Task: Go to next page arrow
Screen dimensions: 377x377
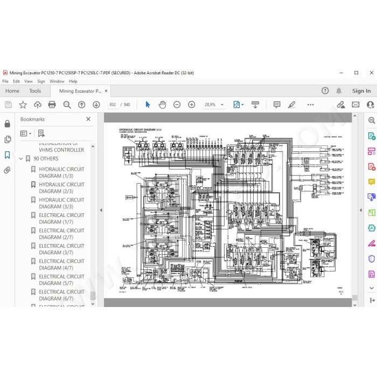Action: coord(96,104)
